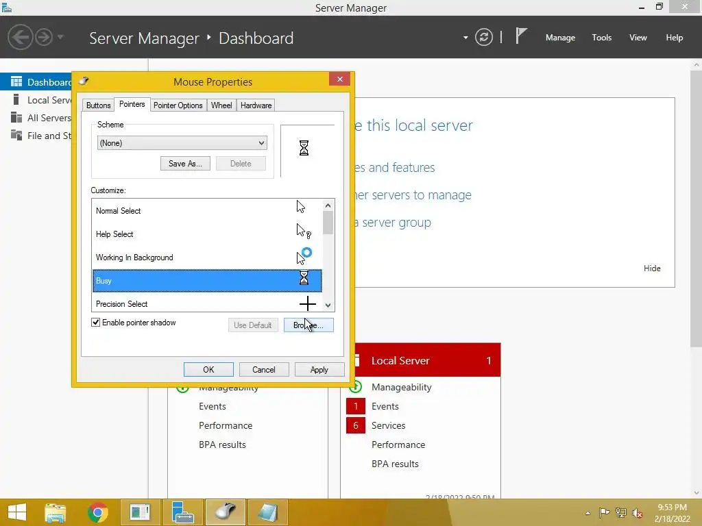Click the refresh icon in Server Manager header
Image resolution: width=702 pixels, height=526 pixels.
coord(483,37)
